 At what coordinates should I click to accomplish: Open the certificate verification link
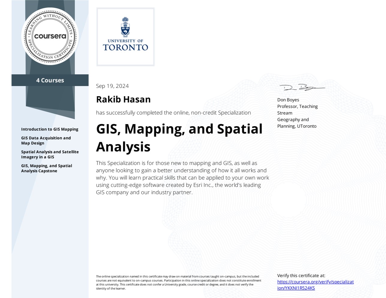tap(315, 285)
